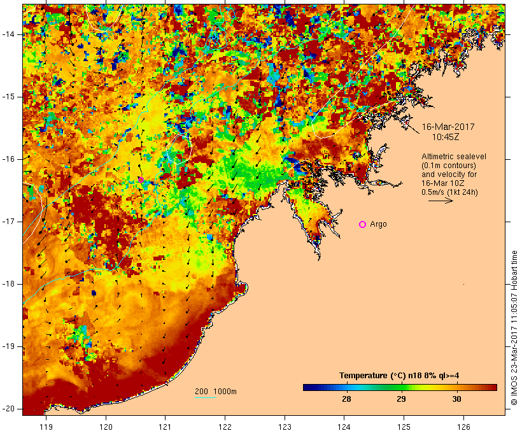The width and height of the screenshot is (522, 433).
Task: Click the '200 1000m' depth label
Action: point(216,392)
